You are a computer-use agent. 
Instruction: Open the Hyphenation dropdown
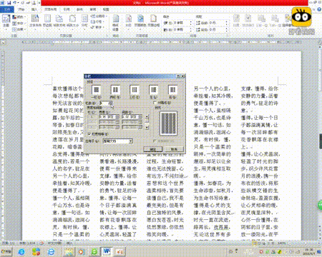[x=97, y=27]
